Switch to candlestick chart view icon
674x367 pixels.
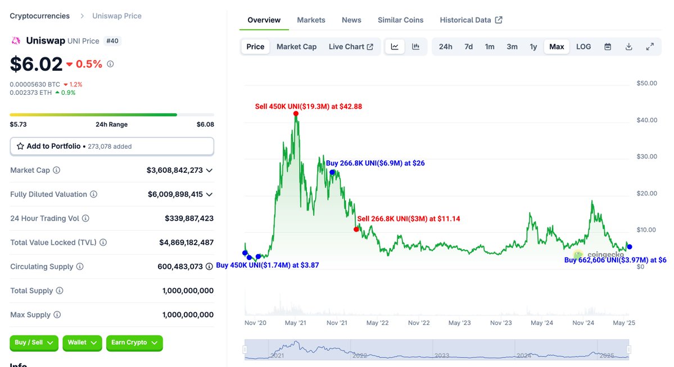coord(415,47)
